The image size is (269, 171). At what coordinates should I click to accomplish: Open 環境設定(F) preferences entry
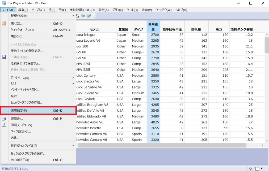pos(38,111)
